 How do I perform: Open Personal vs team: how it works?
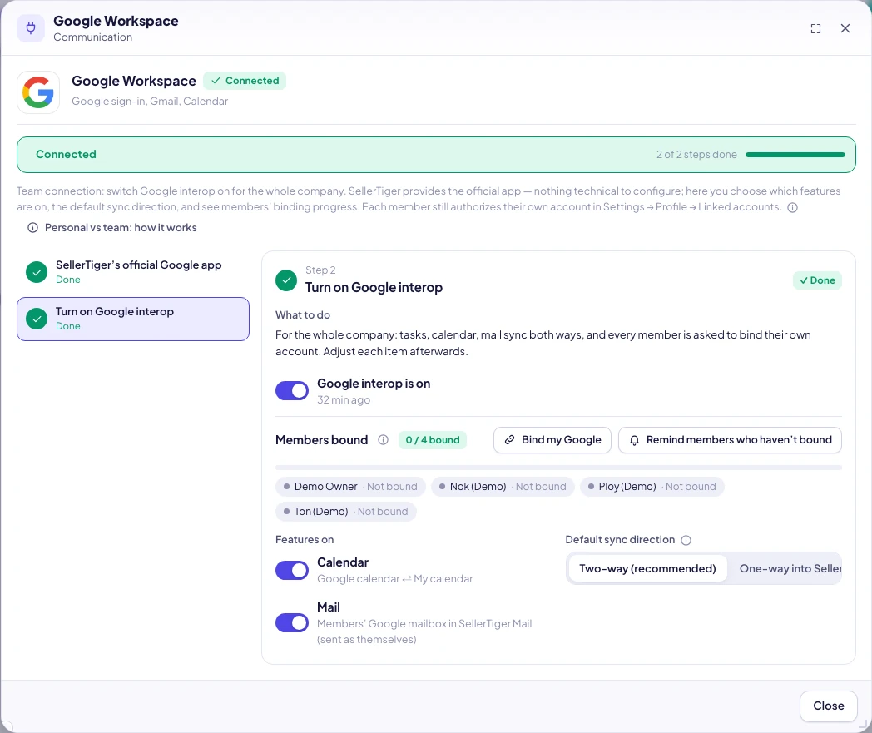coord(112,227)
